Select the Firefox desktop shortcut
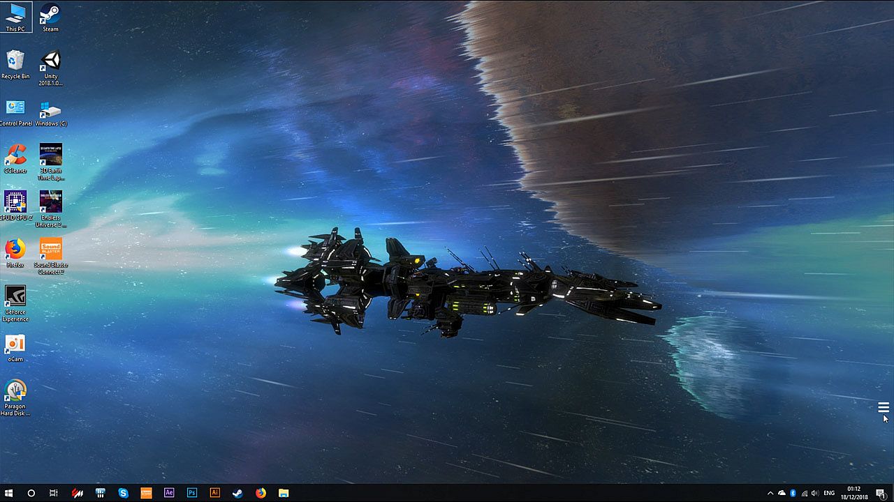The image size is (894, 502). coord(15,254)
